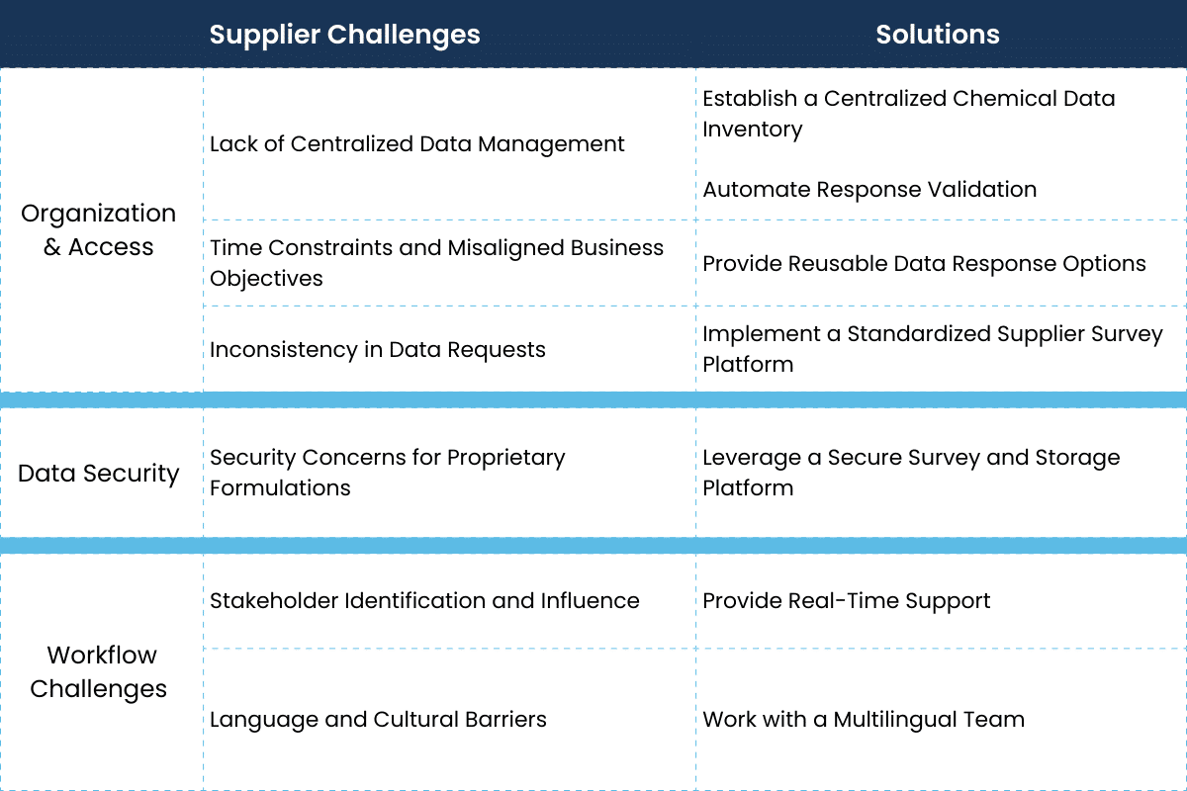Click Leverage a Secure Survey and Storage Platform
Screen dimensions: 1187x791
(x=910, y=473)
